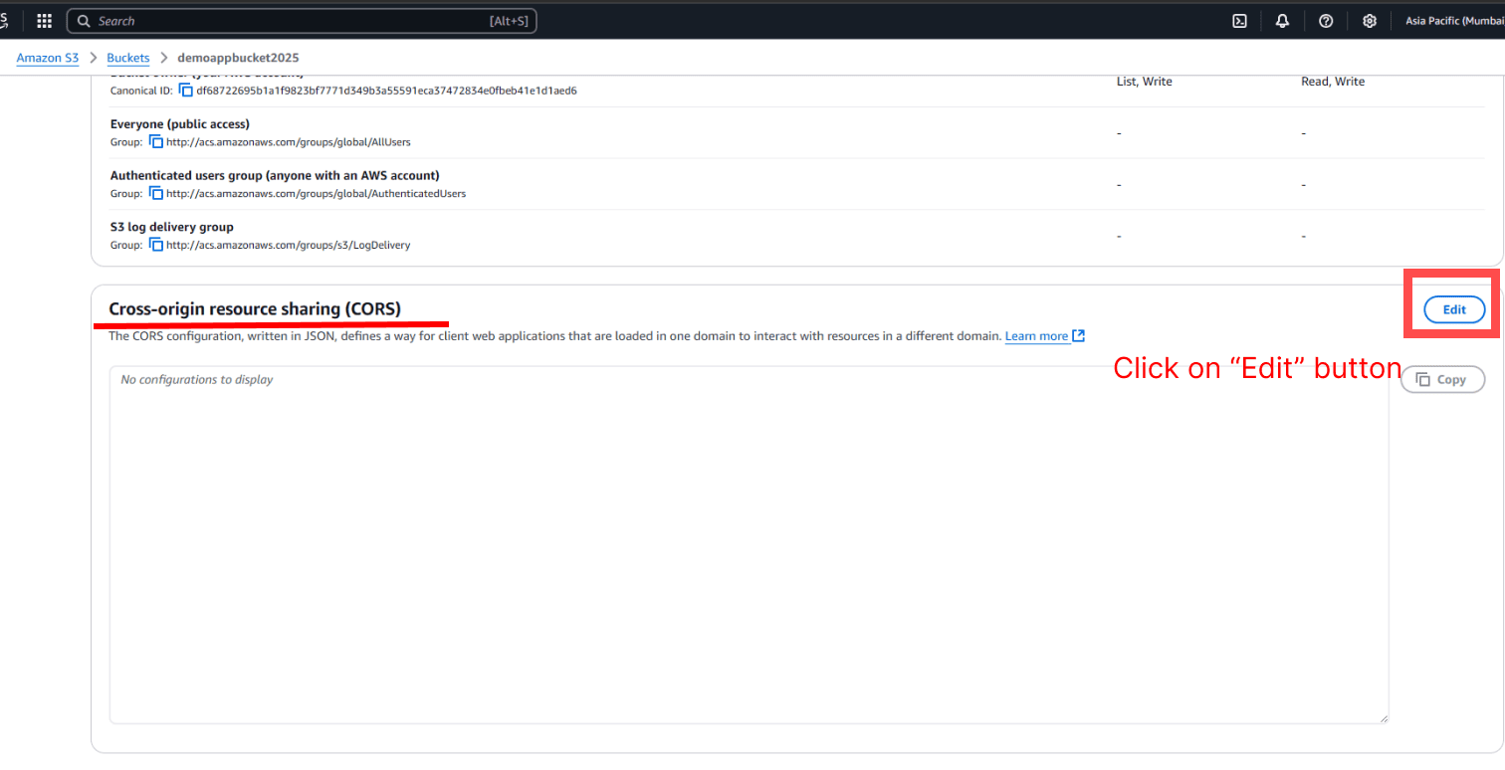This screenshot has height=770, width=1505.
Task: Go to Buckets list from breadcrumb
Action: click(x=127, y=57)
